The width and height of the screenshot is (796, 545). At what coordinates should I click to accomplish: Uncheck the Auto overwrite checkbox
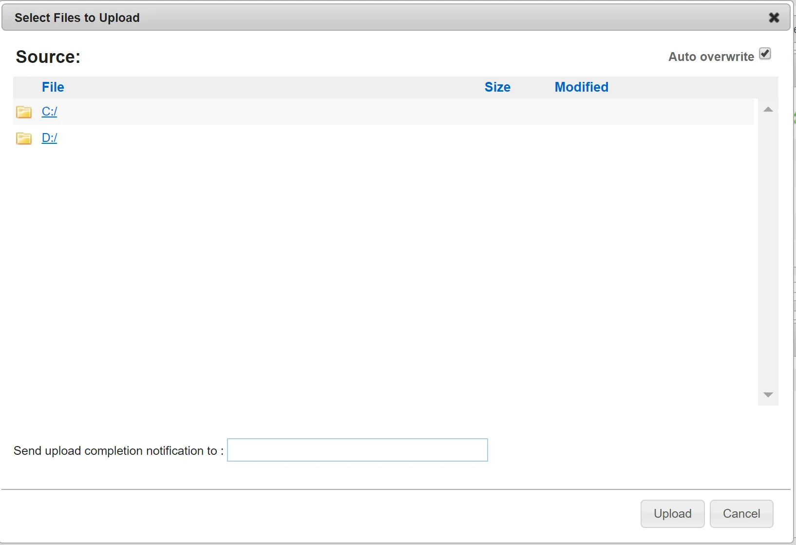pos(765,54)
